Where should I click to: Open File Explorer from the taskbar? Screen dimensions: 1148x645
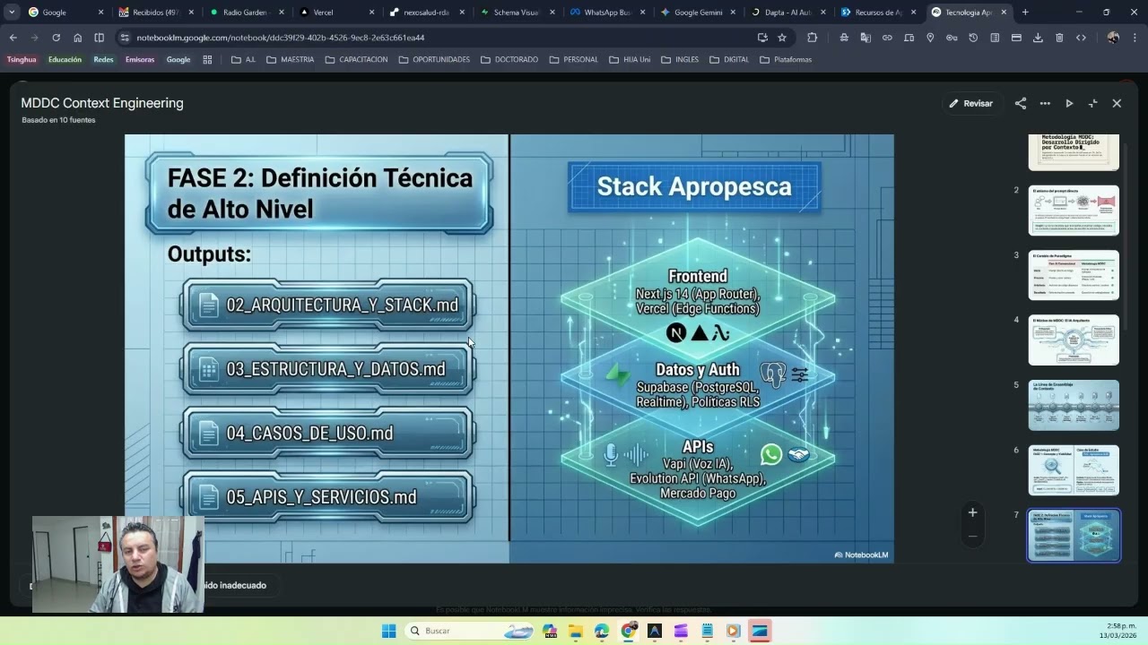[575, 631]
